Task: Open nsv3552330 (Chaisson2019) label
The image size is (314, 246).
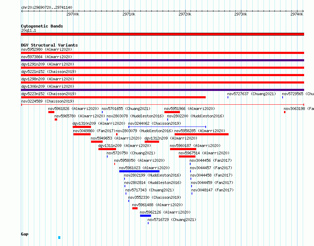Action: (155, 197)
